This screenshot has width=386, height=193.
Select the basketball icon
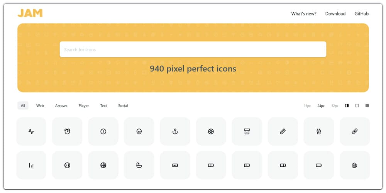pos(103,165)
